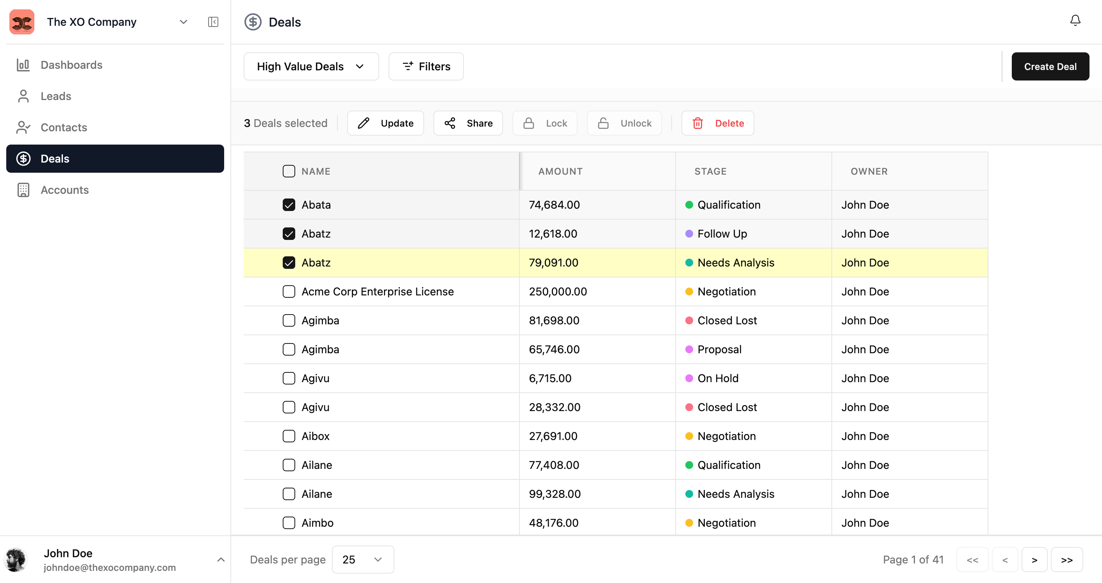The image size is (1102, 583).
Task: Go to Leads in the sidebar
Action: pyautogui.click(x=115, y=96)
